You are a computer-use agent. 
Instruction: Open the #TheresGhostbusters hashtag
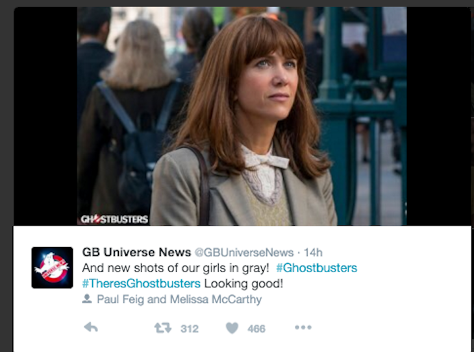(x=141, y=283)
